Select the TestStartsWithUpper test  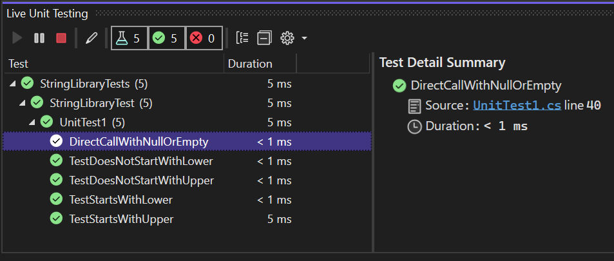click(x=121, y=219)
